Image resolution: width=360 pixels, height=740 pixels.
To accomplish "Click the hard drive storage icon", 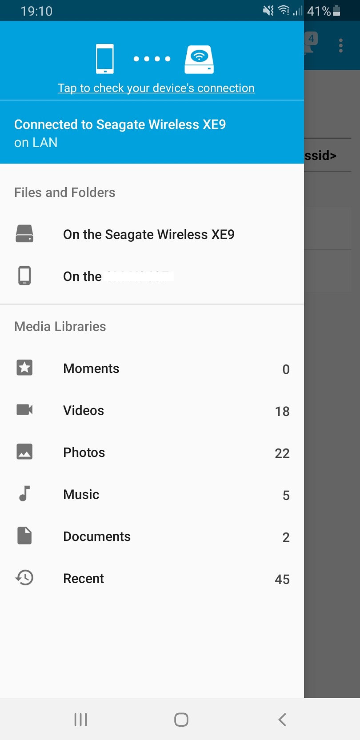I will coord(24,233).
